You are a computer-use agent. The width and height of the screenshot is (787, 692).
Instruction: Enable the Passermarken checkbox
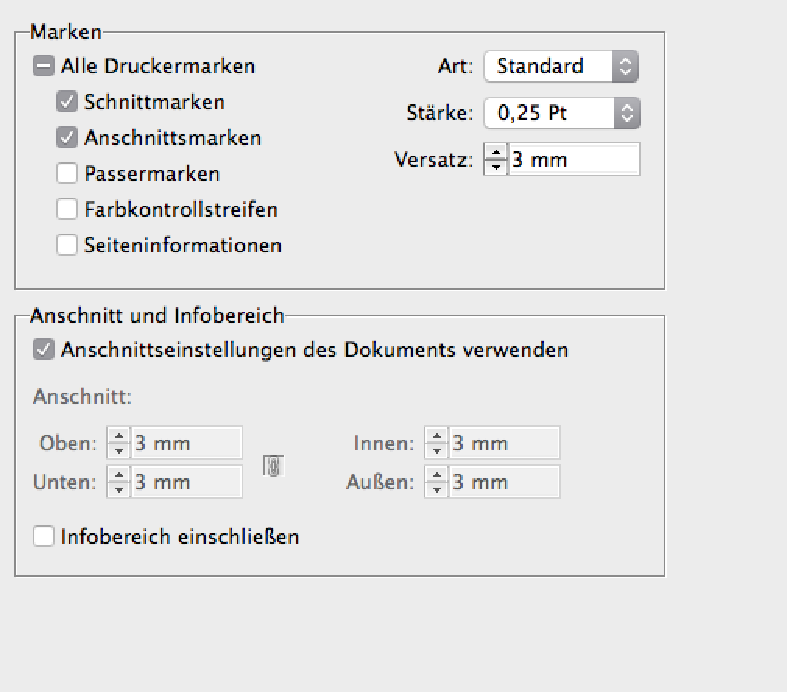tap(66, 174)
